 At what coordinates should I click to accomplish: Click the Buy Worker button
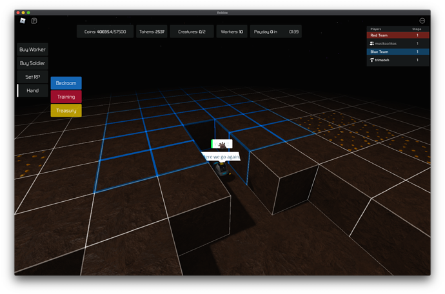[x=32, y=50]
